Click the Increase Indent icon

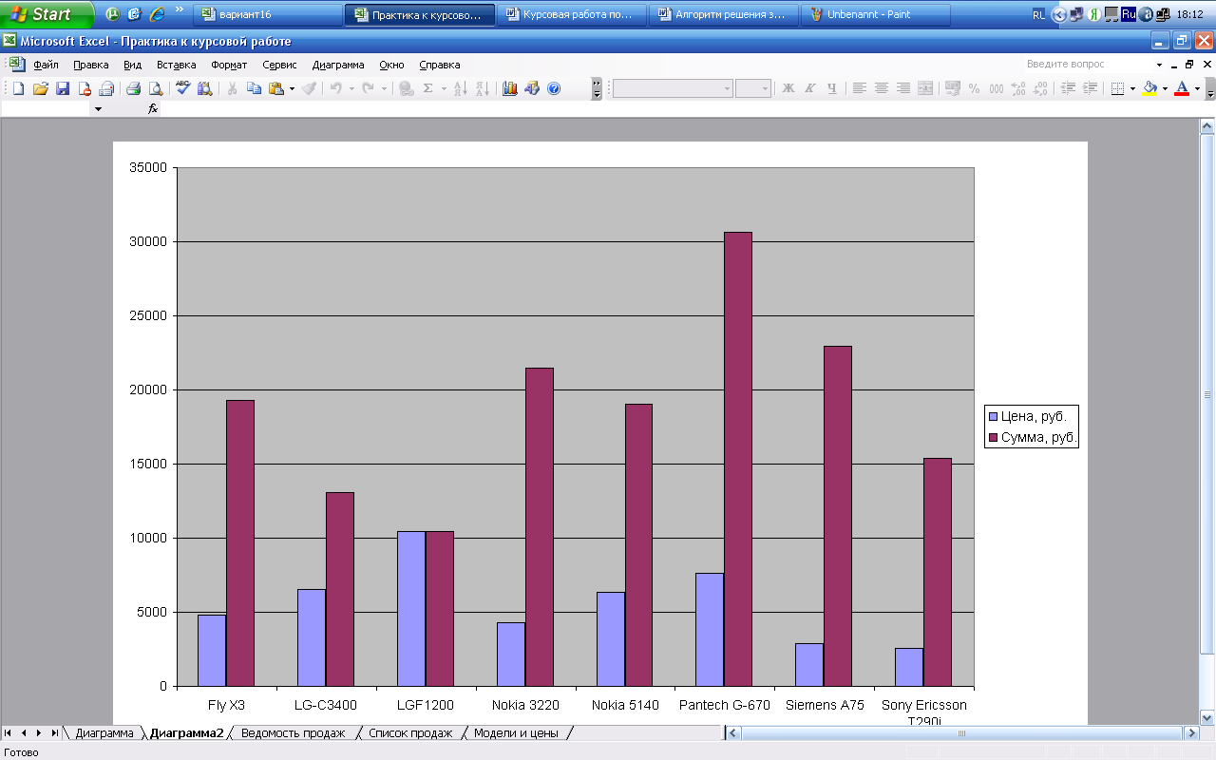point(1090,88)
